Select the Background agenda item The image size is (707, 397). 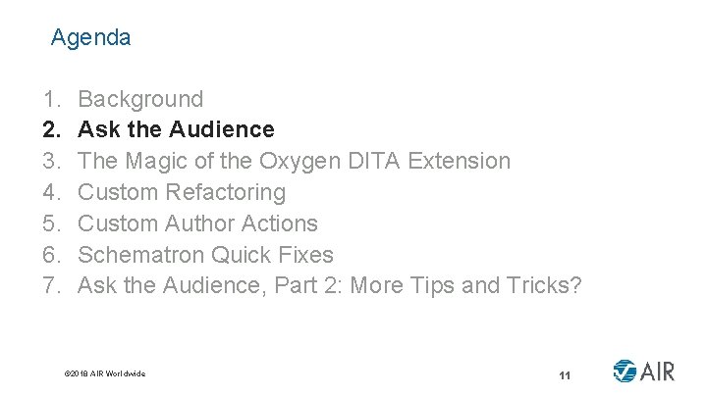click(x=140, y=99)
